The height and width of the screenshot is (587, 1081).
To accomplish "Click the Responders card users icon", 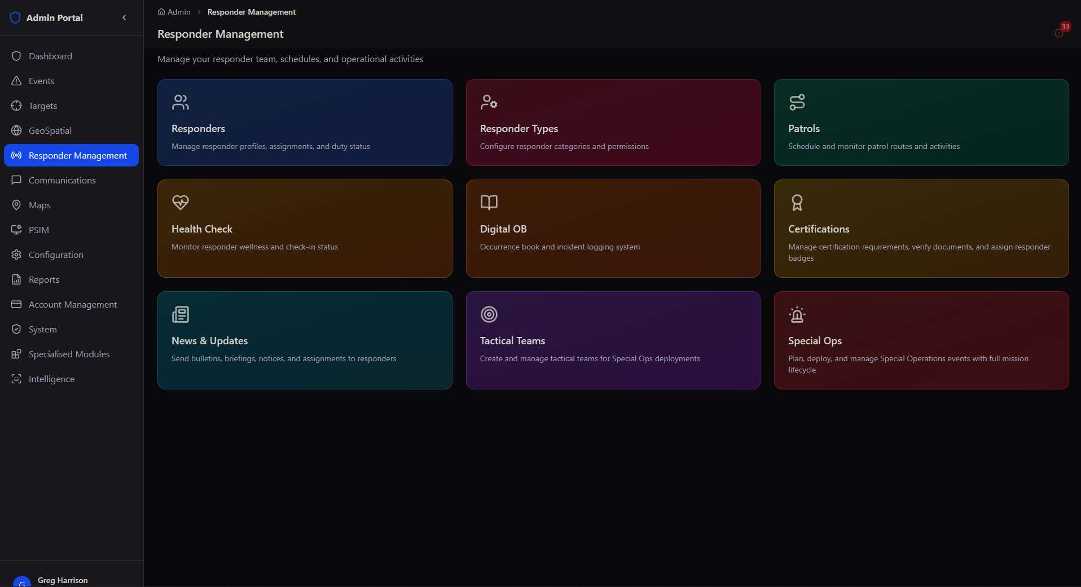I will 181,102.
